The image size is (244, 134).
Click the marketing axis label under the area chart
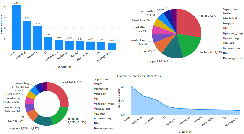pyautogui.click(x=184, y=121)
